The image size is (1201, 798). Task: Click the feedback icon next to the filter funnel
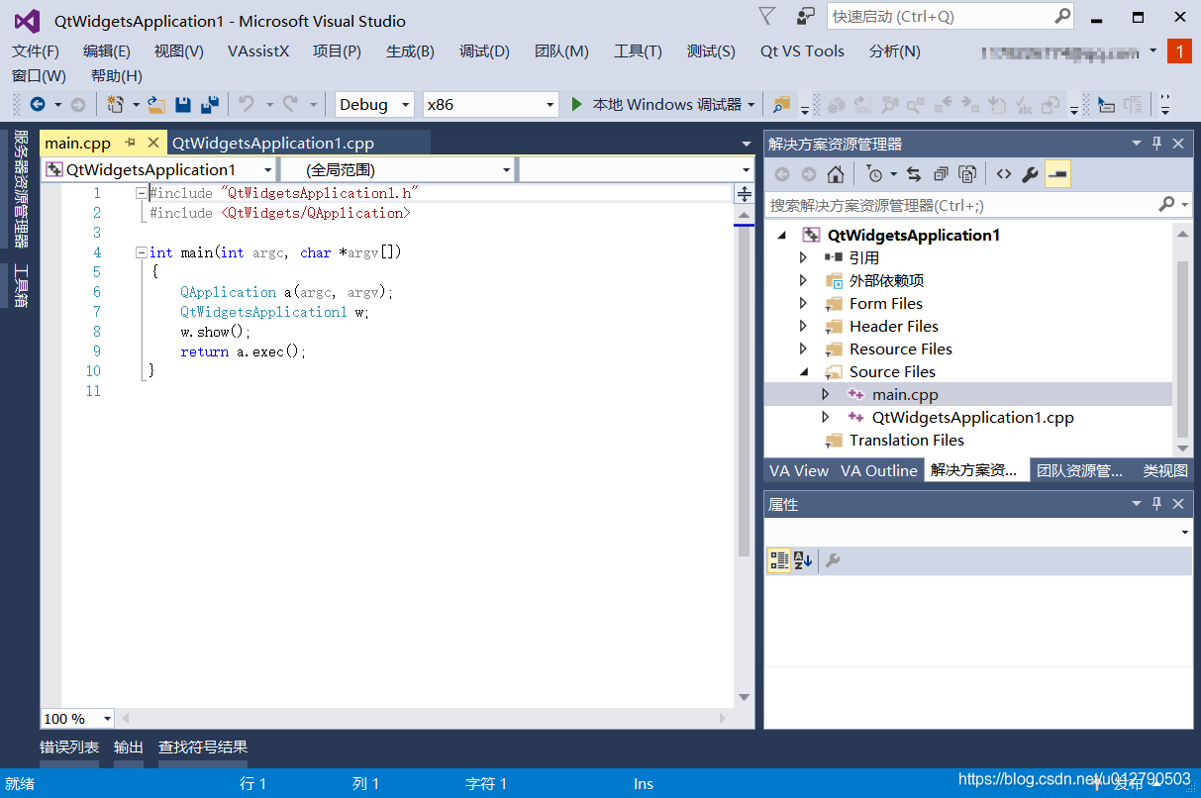(x=806, y=16)
